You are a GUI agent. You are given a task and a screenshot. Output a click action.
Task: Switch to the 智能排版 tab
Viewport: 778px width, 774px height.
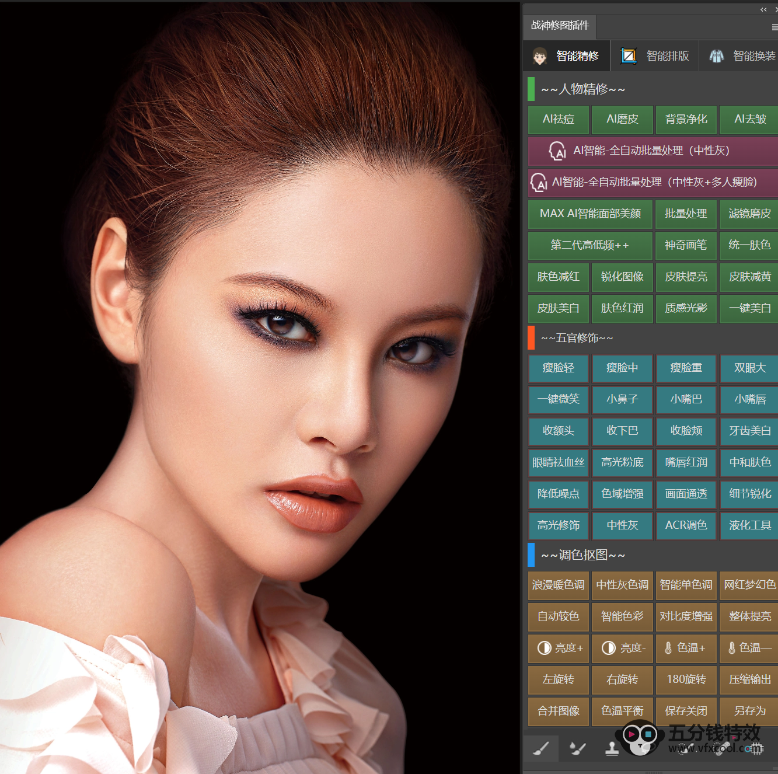coord(655,56)
